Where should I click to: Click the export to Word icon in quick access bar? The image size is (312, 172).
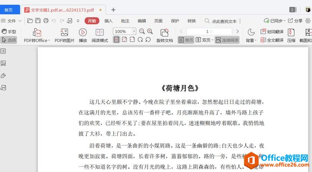(x=70, y=21)
